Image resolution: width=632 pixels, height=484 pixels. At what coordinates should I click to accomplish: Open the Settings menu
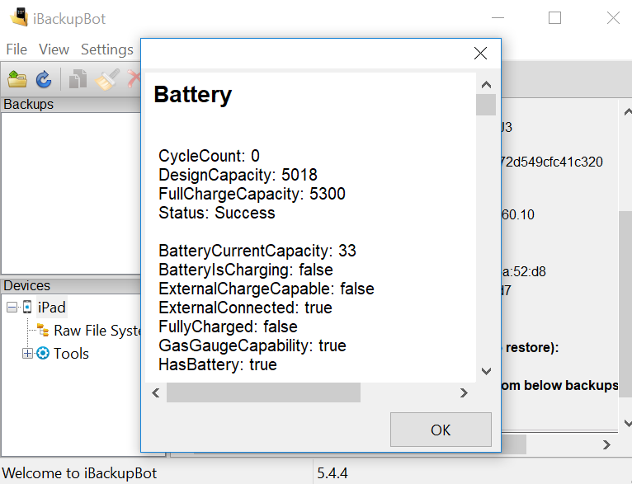(x=107, y=49)
